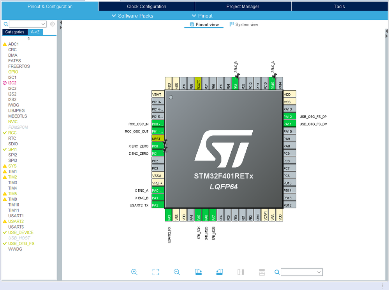389x290 pixels.
Task: Open RCC configuration
Action: tap(12, 133)
